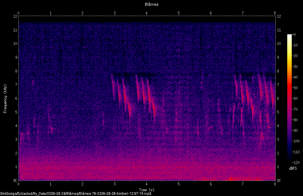
Task: Click the file path text at bottom
Action: [76, 193]
